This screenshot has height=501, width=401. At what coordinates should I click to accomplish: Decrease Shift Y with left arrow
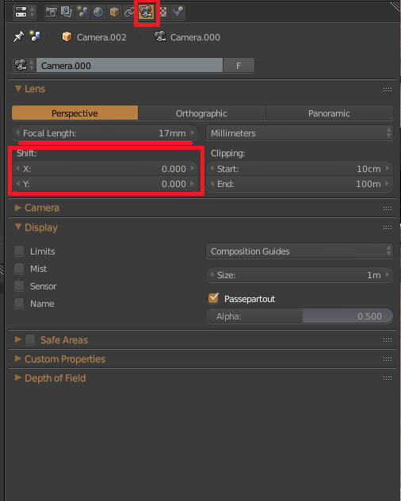coord(17,184)
